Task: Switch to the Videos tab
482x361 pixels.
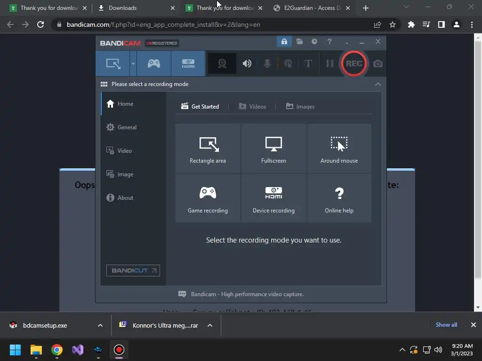Action: click(252, 107)
